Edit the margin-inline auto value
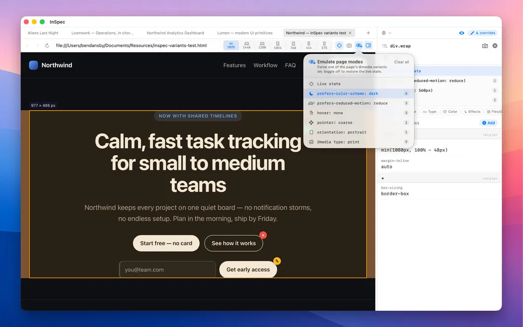523x327 pixels. click(x=387, y=167)
